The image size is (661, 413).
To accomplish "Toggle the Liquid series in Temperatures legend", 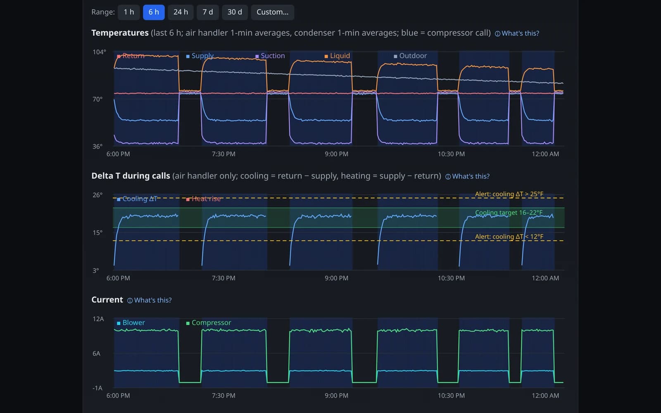I will click(x=337, y=56).
